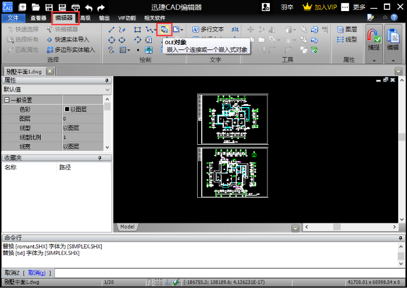Expand the Edit button dropdown arrow

click(393, 61)
